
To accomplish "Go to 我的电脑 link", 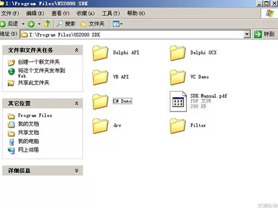I will click(28, 141).
